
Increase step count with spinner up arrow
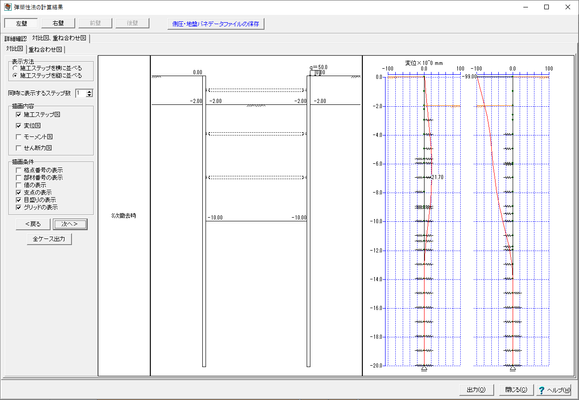(90, 91)
